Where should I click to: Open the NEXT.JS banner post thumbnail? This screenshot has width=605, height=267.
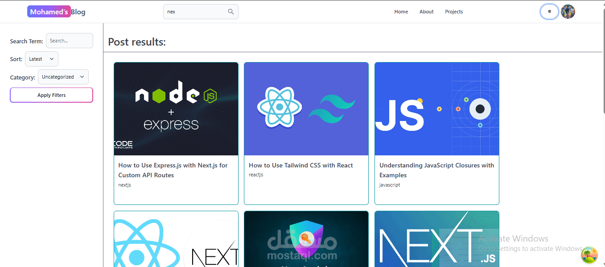[x=437, y=239]
